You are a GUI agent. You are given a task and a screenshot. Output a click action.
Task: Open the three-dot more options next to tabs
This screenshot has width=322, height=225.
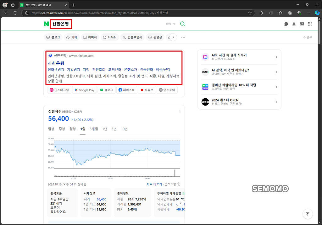pyautogui.click(x=183, y=37)
